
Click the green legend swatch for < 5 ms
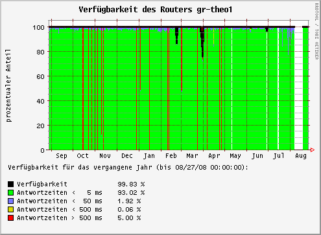point(10,192)
